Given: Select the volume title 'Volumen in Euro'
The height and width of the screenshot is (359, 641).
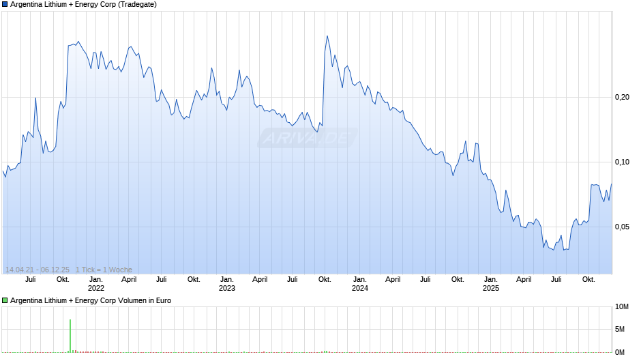Looking at the screenshot, I should coord(145,300).
